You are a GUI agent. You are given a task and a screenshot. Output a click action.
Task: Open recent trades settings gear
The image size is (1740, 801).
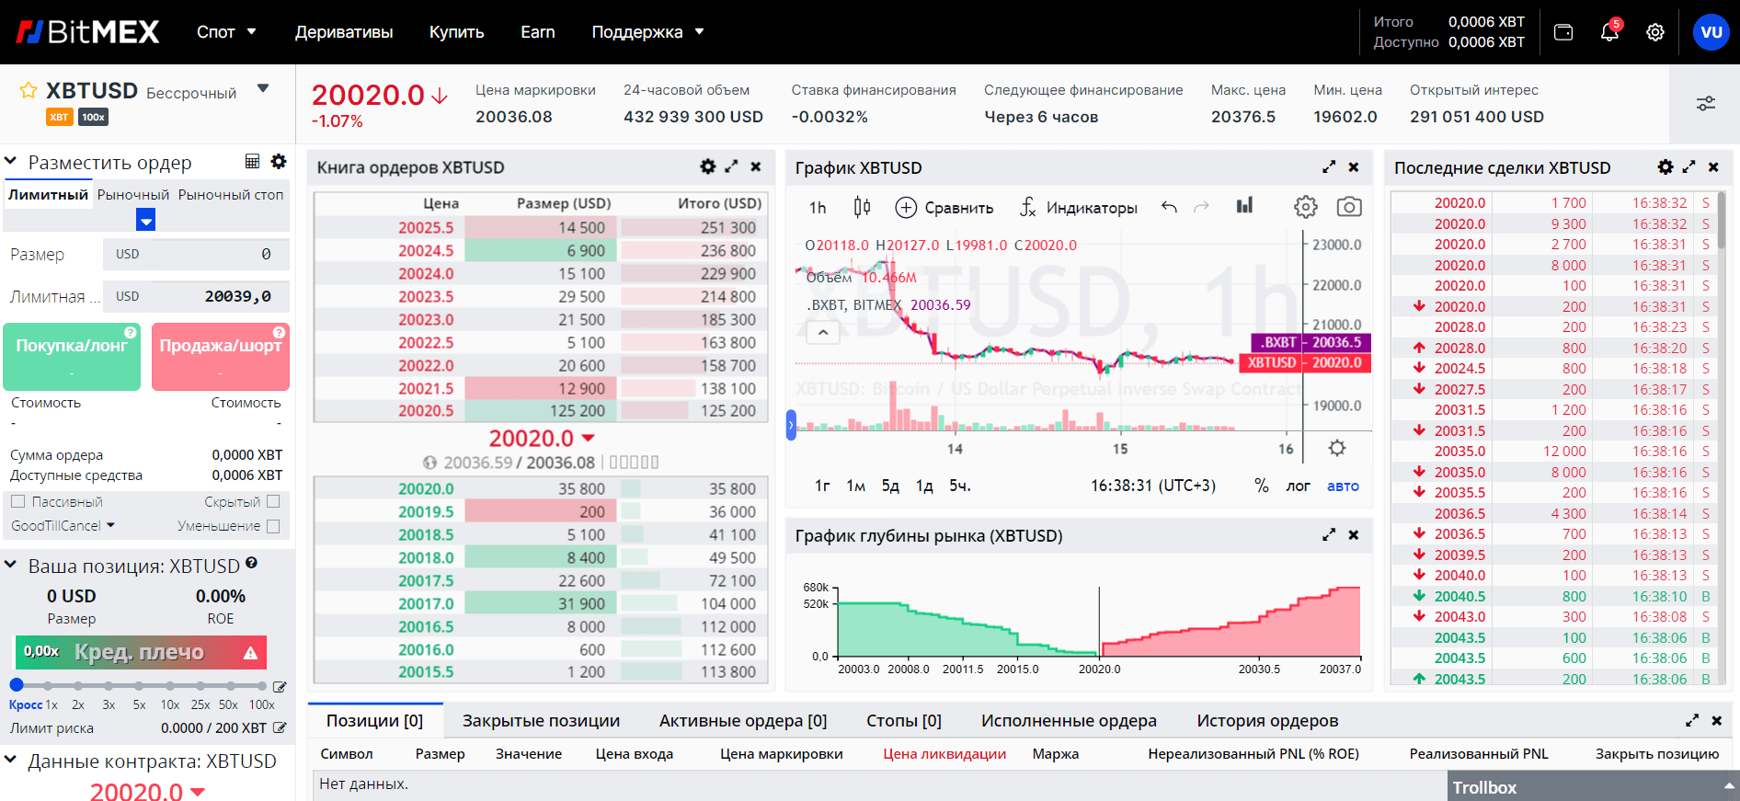(1666, 166)
